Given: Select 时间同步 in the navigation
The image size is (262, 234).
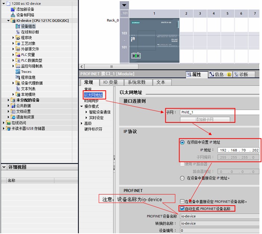Looking at the screenshot, I should (x=91, y=101).
